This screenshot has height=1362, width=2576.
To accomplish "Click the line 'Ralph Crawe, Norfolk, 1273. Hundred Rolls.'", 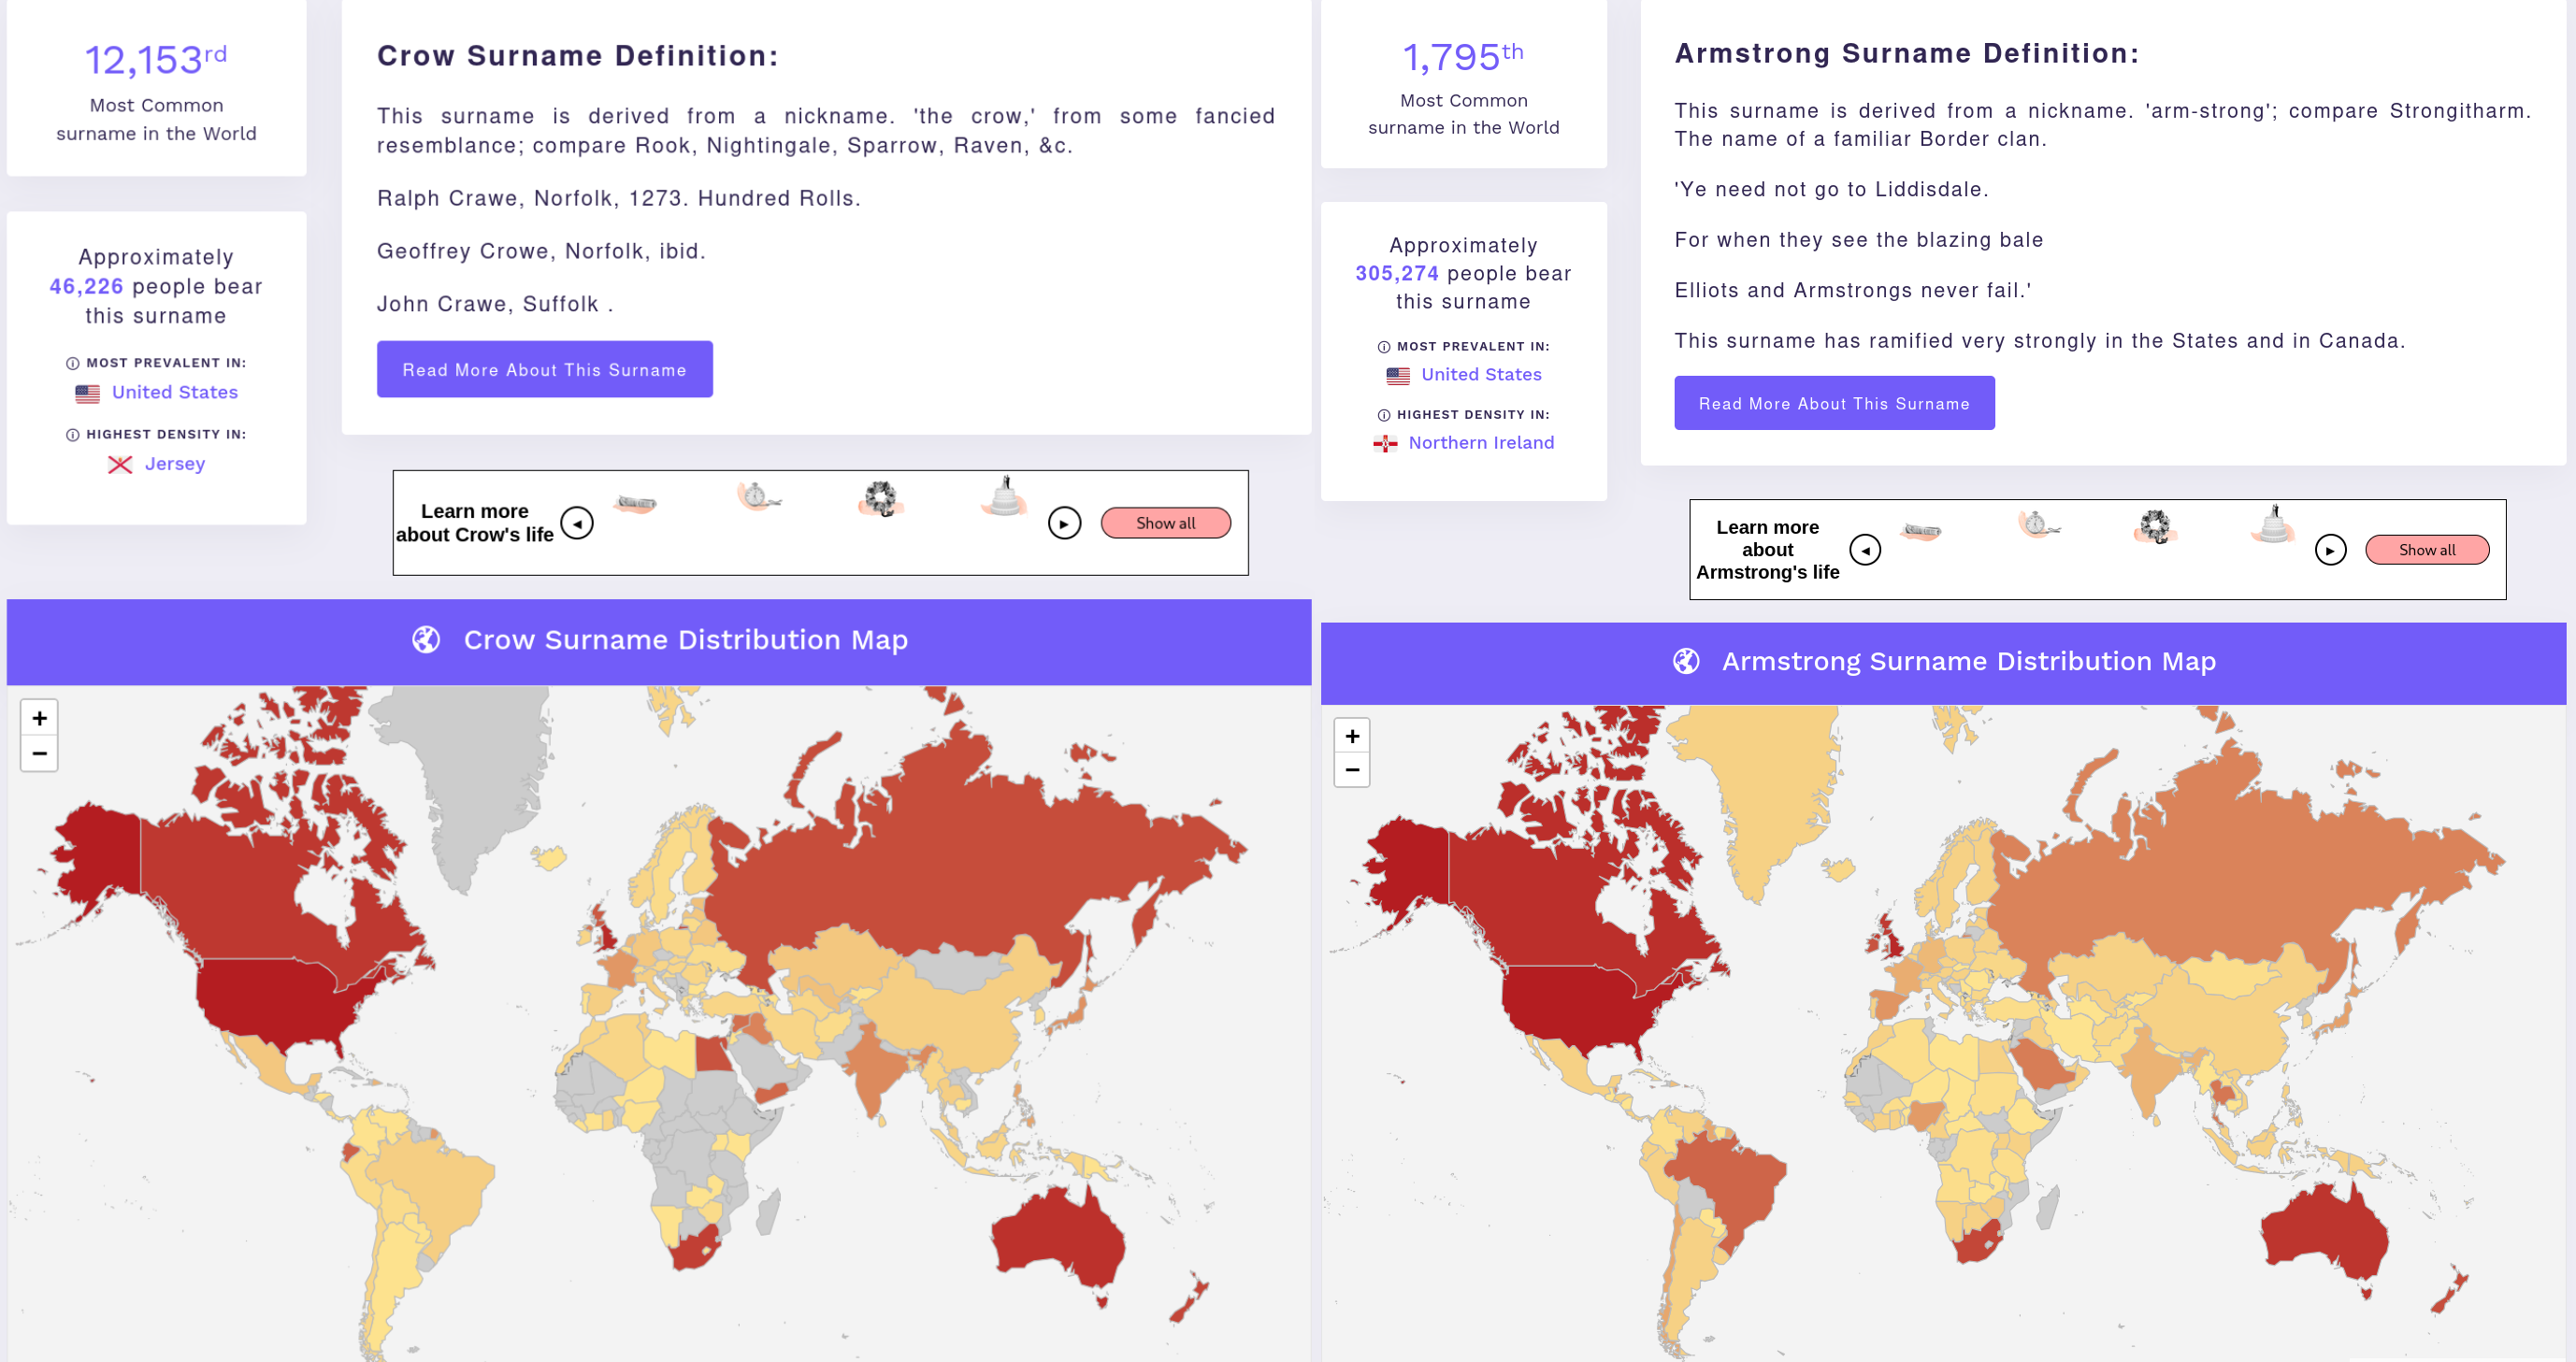I will point(619,199).
